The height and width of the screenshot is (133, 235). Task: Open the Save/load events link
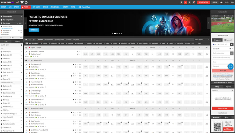pyautogui.click(x=223, y=113)
